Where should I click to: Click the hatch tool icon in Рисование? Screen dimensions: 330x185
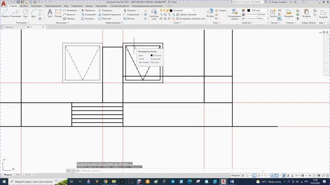click(x=40, y=18)
